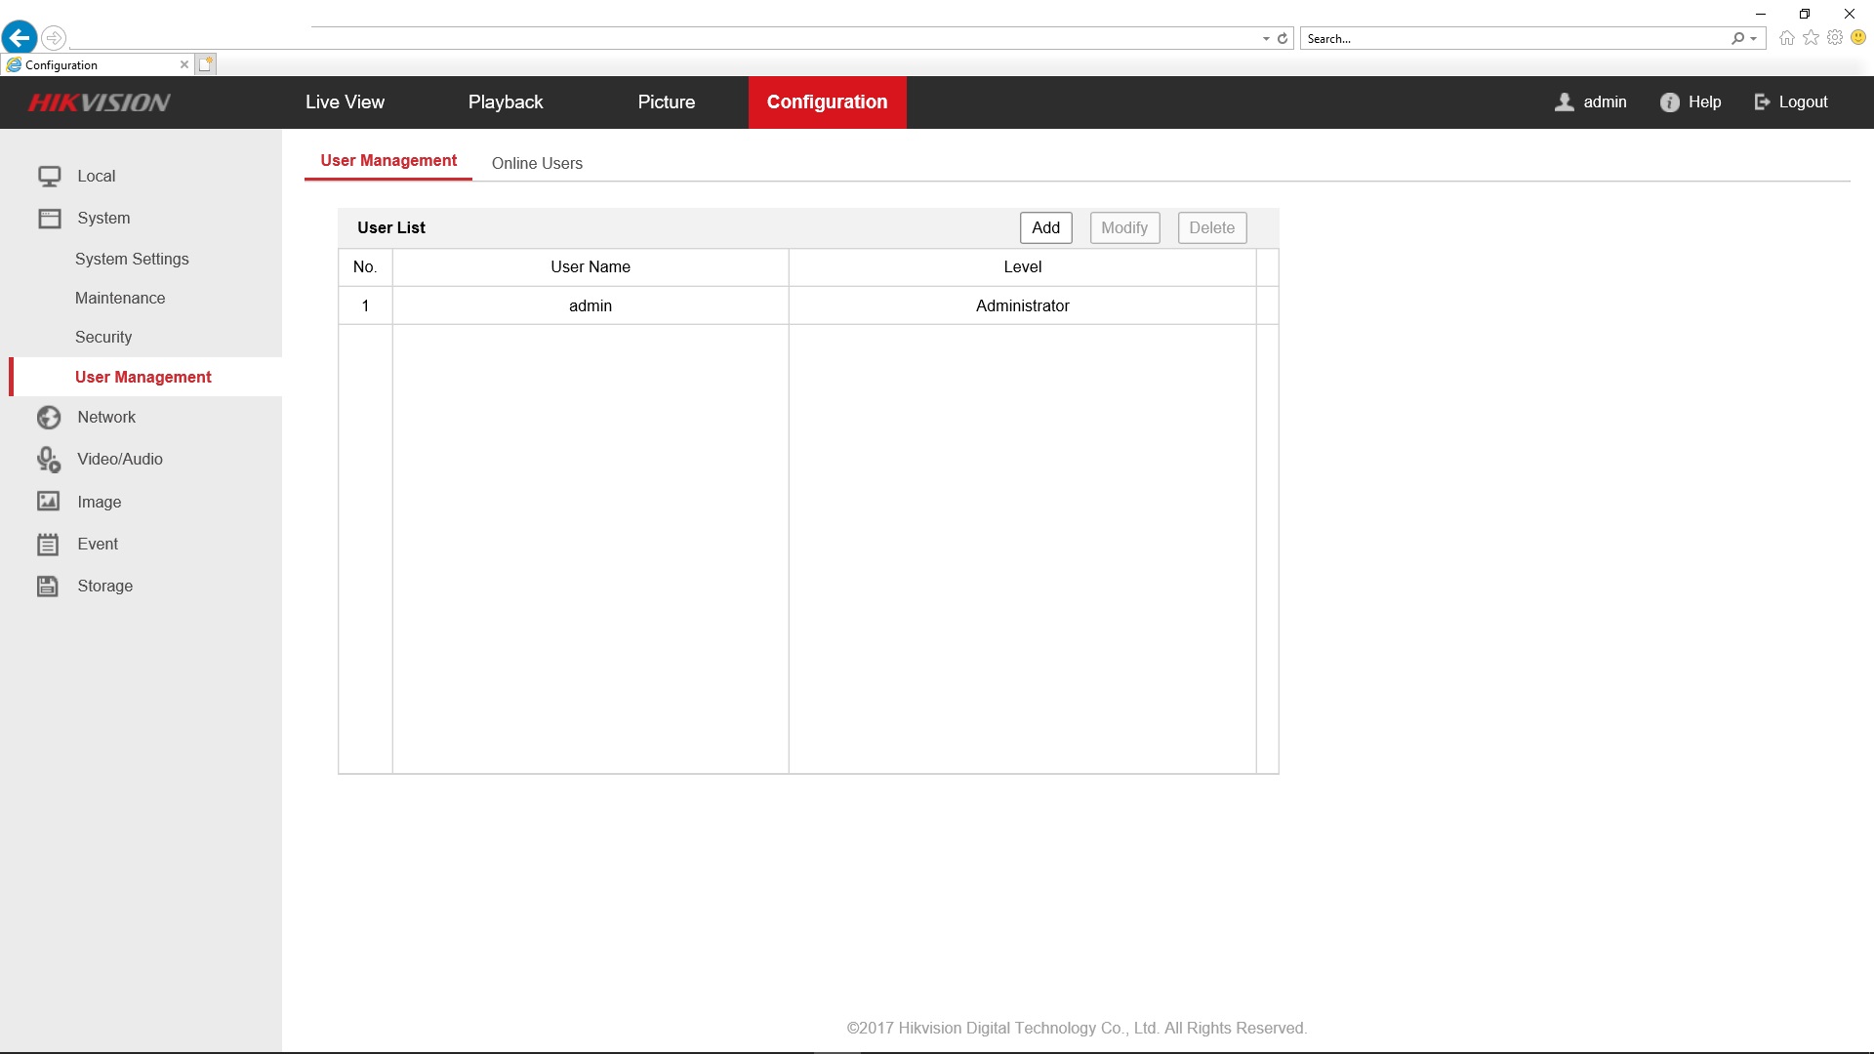Collapse the System section in sidebar

coord(103,219)
